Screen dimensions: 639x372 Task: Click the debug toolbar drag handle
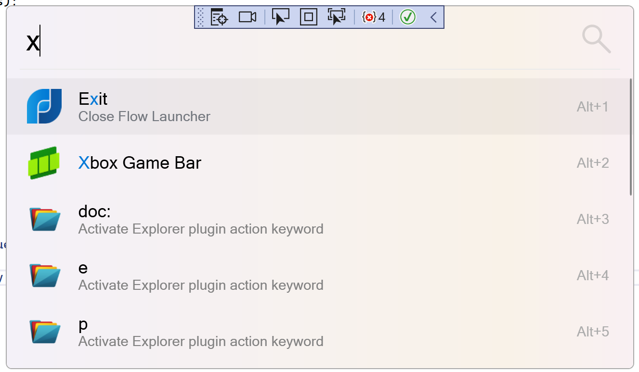tap(201, 17)
